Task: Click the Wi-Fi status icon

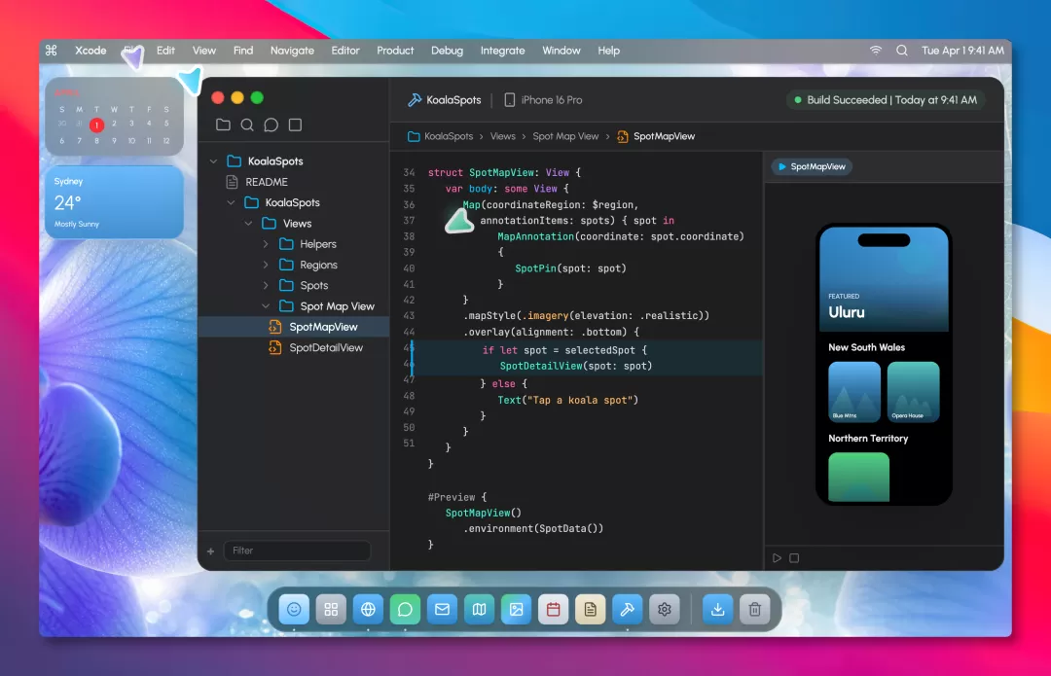Action: click(876, 51)
